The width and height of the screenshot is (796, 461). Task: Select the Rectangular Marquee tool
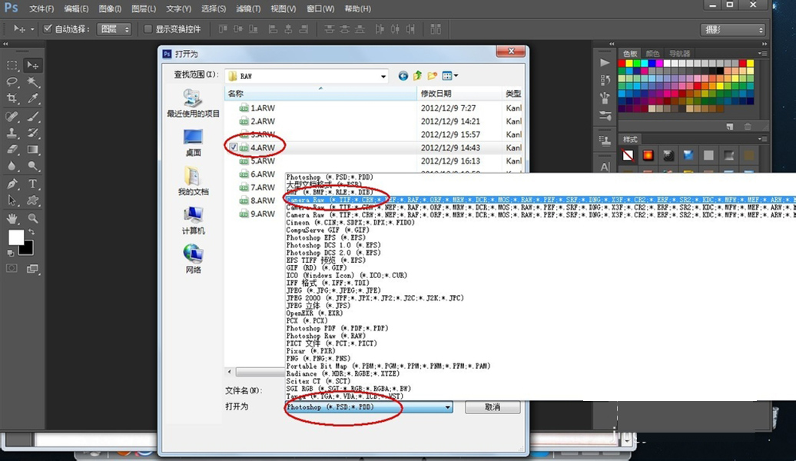[12, 65]
